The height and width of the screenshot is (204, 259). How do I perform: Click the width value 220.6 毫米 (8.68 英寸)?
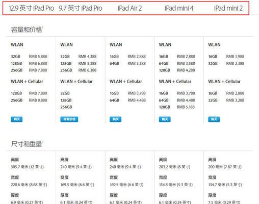29,185
